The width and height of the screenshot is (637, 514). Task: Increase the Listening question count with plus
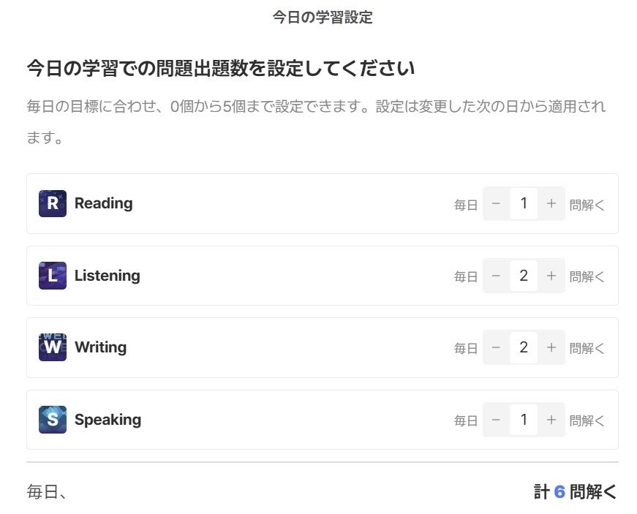point(551,276)
